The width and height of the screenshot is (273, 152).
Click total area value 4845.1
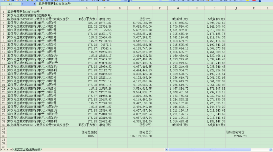92,136
